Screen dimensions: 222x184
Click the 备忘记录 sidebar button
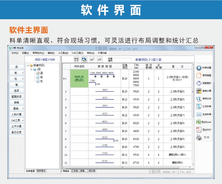tap(17, 132)
